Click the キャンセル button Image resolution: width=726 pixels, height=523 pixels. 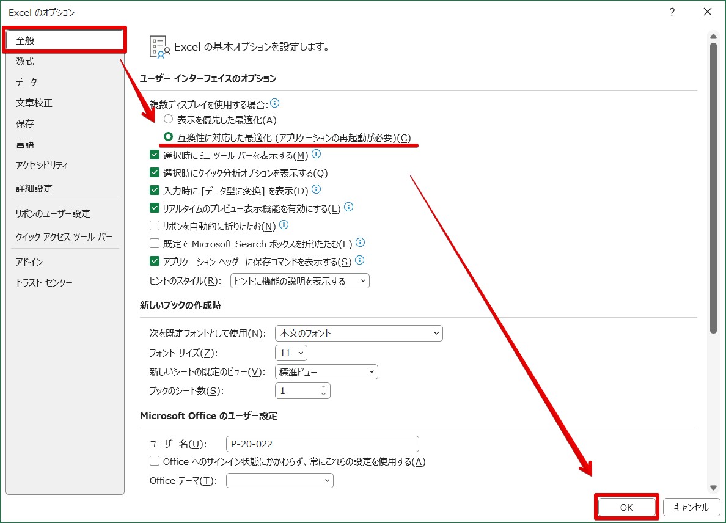691,507
